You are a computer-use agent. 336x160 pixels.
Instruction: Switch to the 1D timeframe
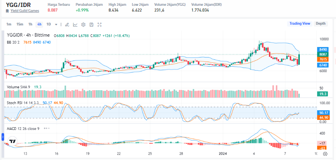(x=48, y=24)
